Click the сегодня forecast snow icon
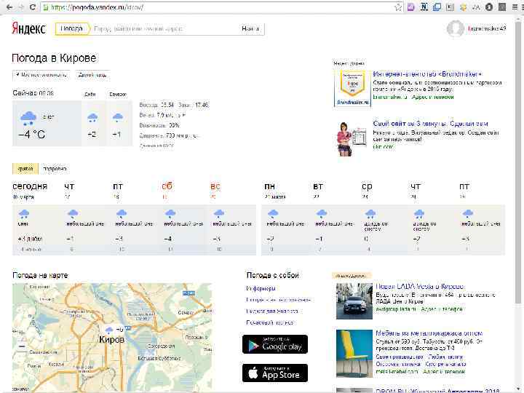Image resolution: width=524 pixels, height=393 pixels. [x=23, y=213]
